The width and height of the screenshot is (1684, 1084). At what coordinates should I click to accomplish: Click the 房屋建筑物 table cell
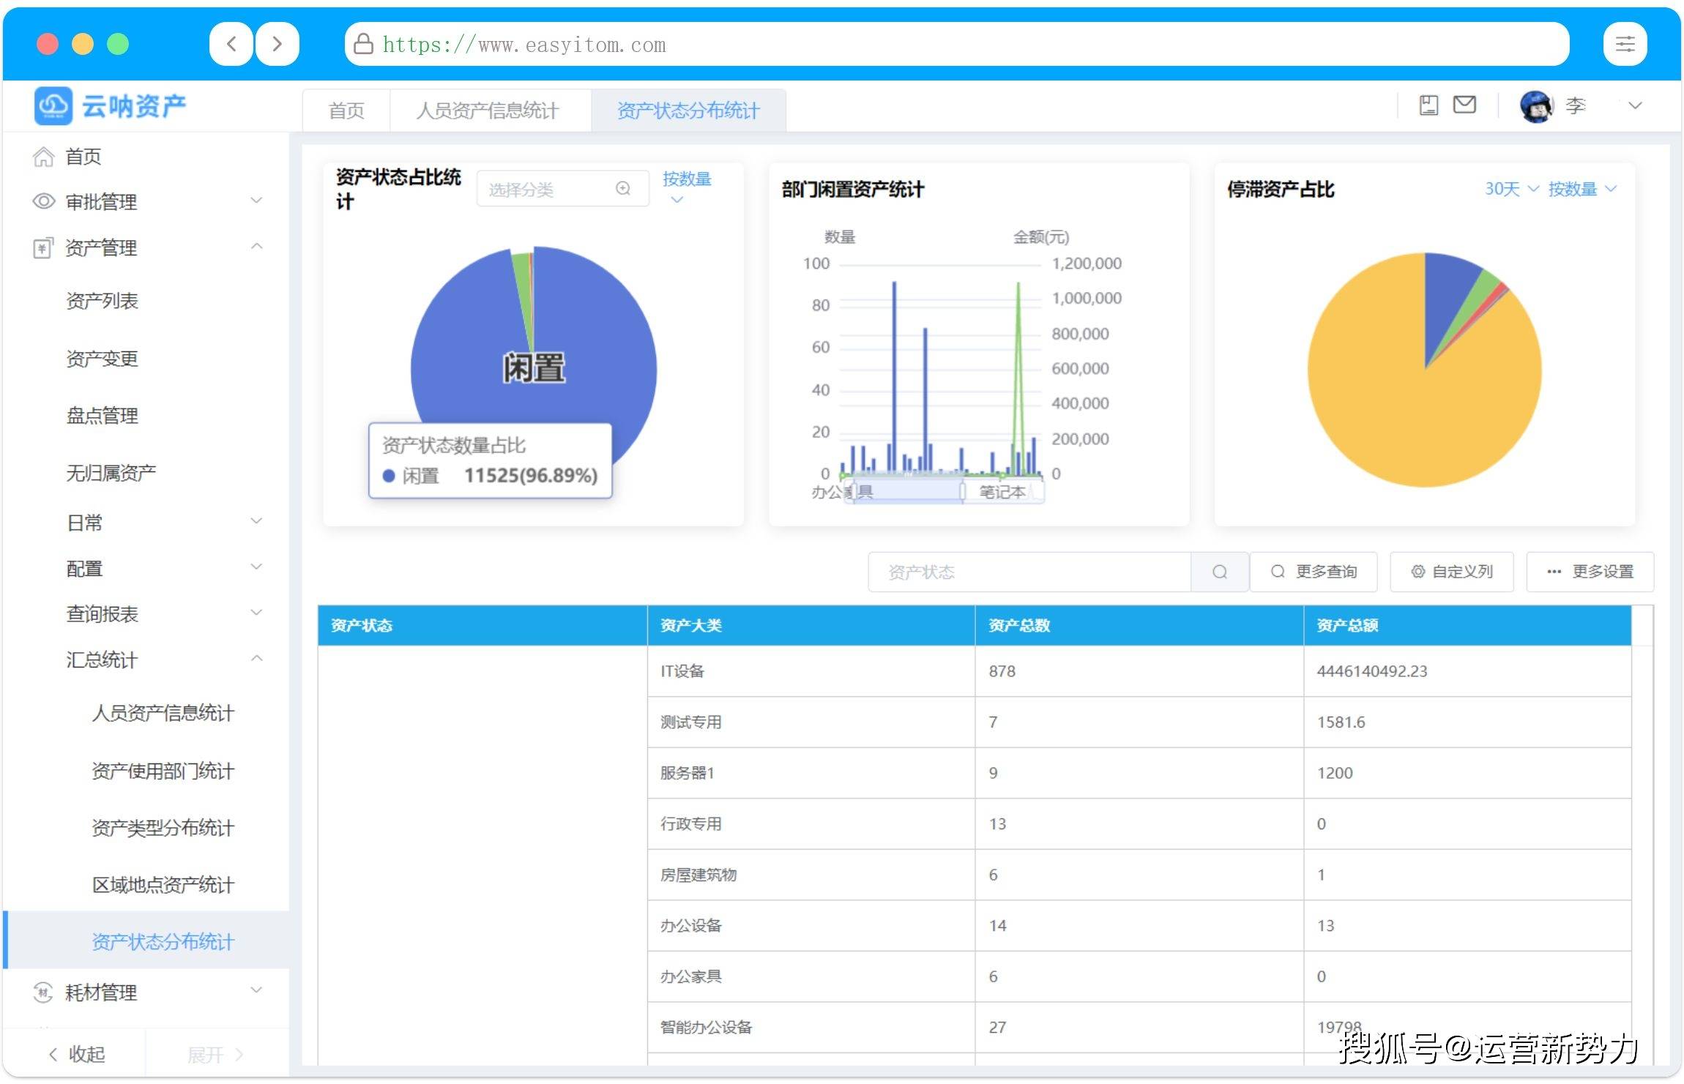(811, 875)
